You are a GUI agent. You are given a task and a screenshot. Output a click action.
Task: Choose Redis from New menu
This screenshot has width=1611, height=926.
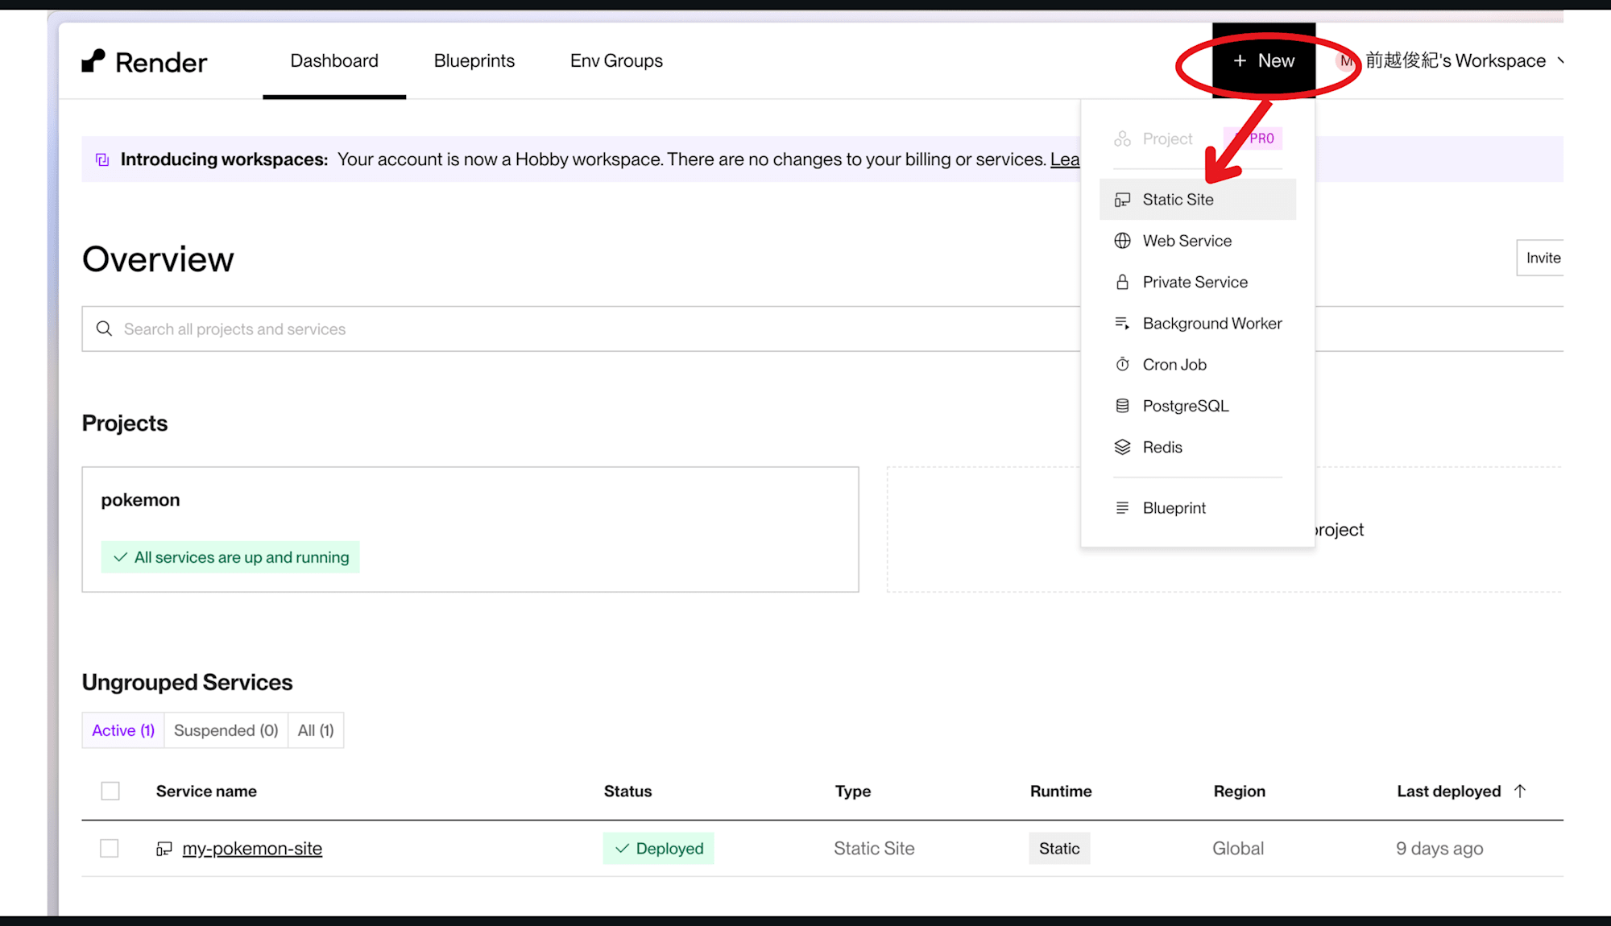(x=1198, y=447)
